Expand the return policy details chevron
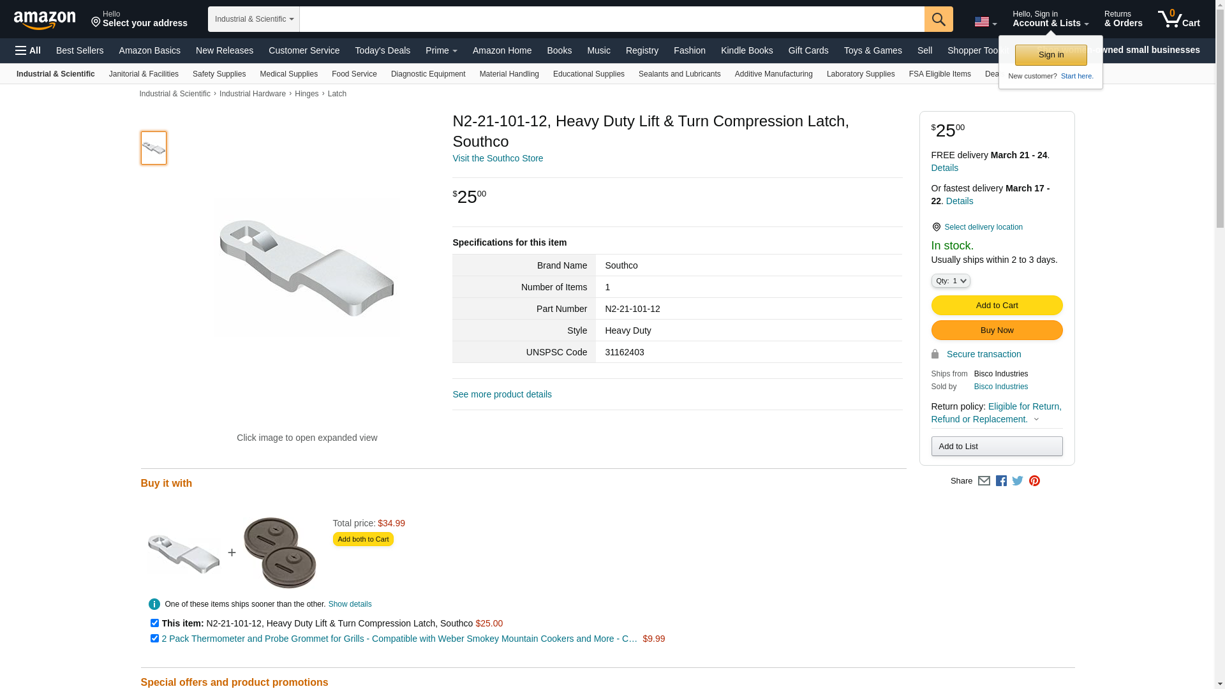This screenshot has height=689, width=1225. click(x=1036, y=420)
